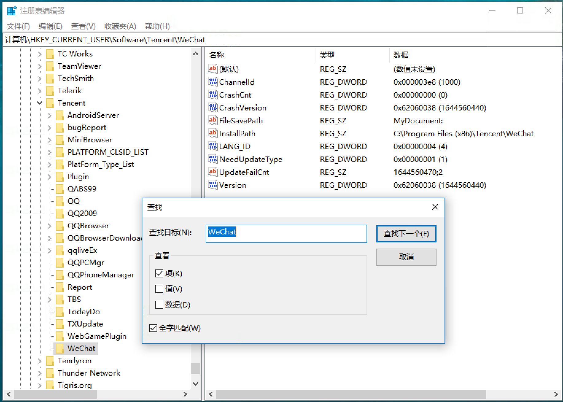Close the 查找 find dialog
The image size is (563, 402).
click(435, 207)
